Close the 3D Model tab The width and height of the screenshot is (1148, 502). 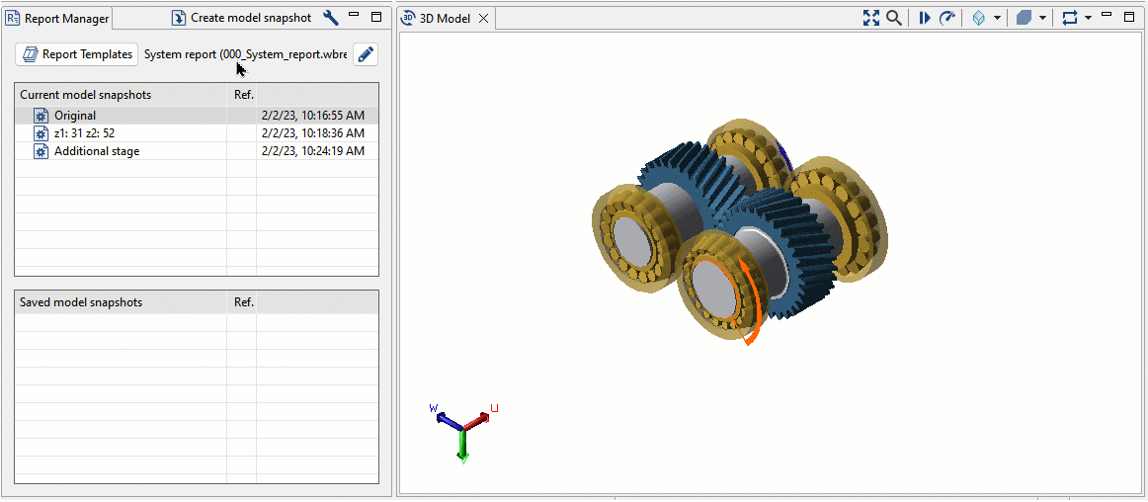pos(483,19)
